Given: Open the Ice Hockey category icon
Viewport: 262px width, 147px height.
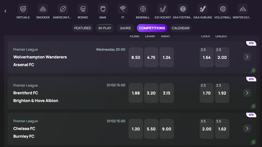Looking at the screenshot, I should pyautogui.click(x=163, y=9).
